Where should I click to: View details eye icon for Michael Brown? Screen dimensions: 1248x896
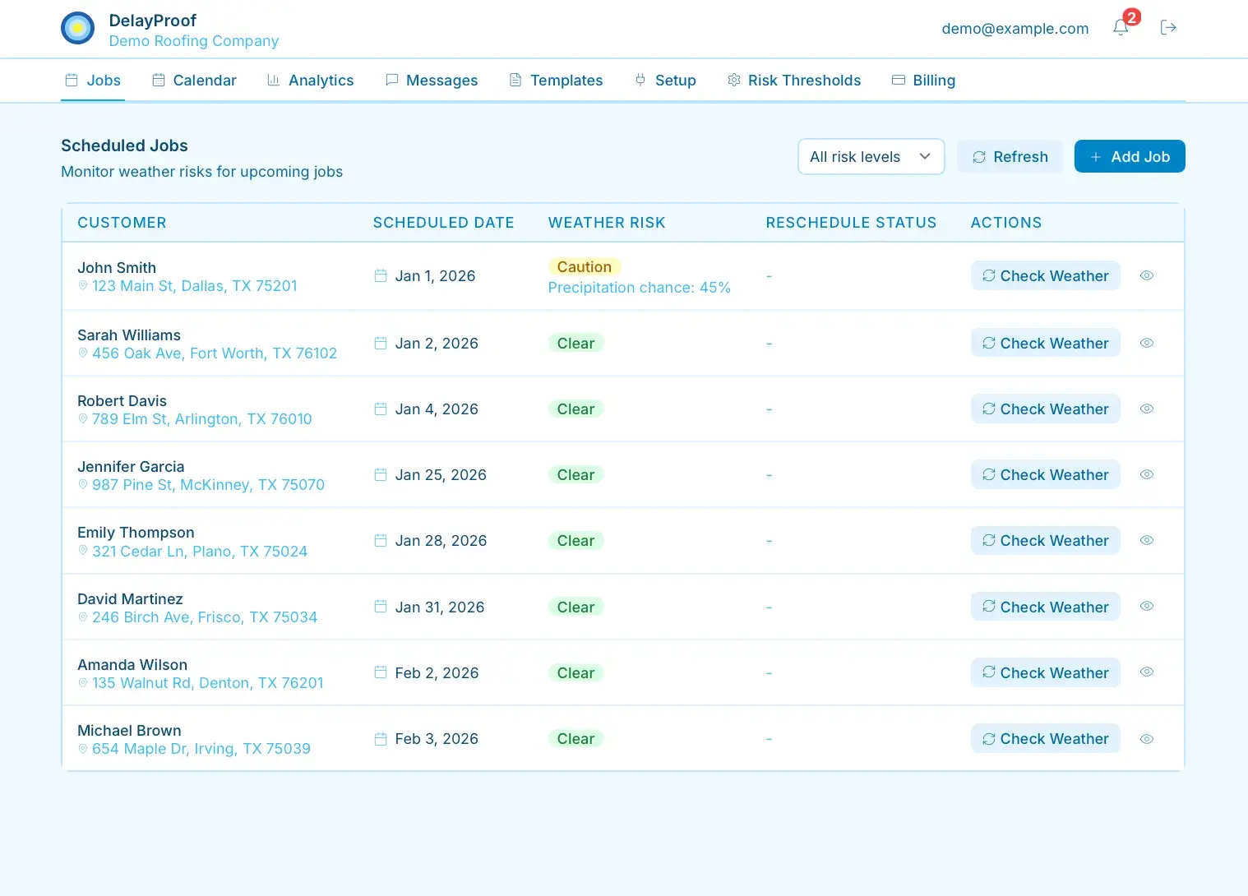click(1147, 739)
